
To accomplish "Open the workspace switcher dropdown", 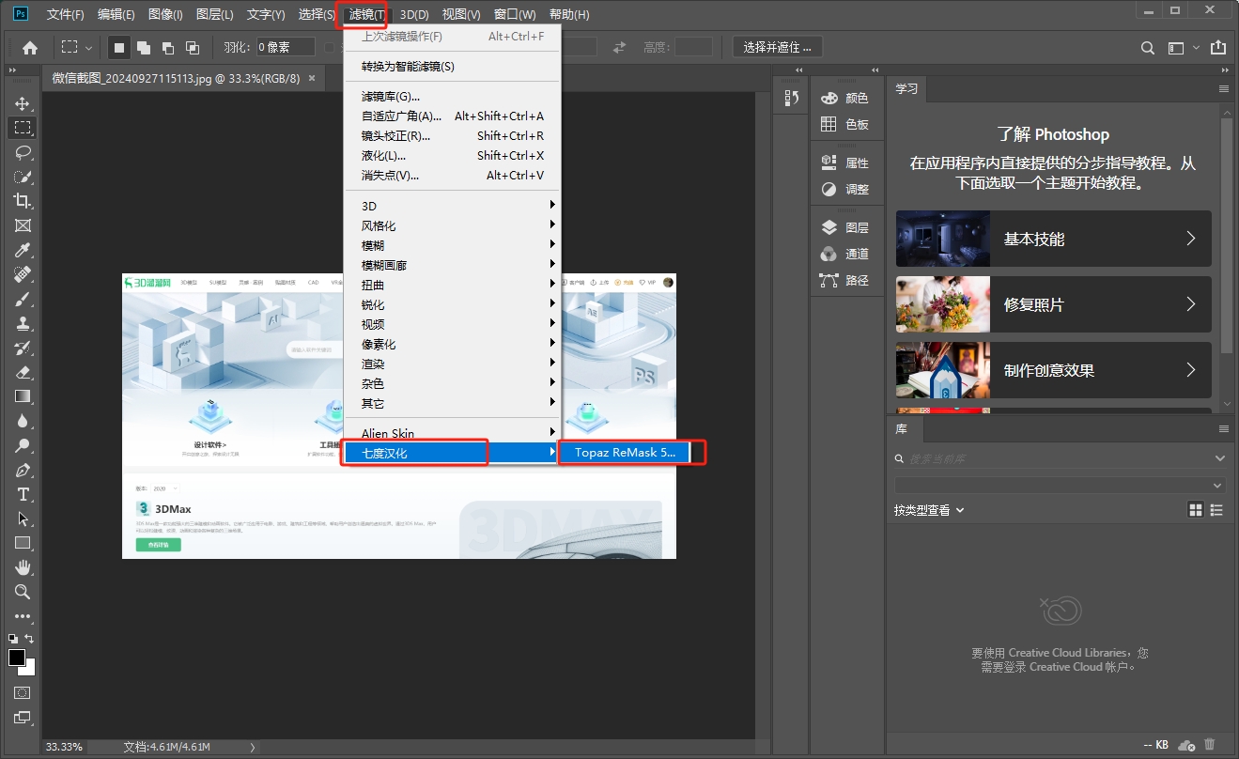I will 1183,47.
